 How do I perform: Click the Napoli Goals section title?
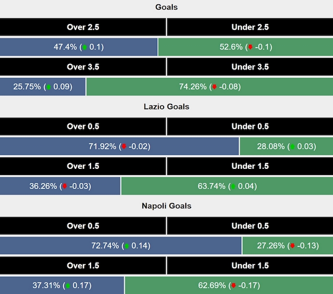(166, 206)
